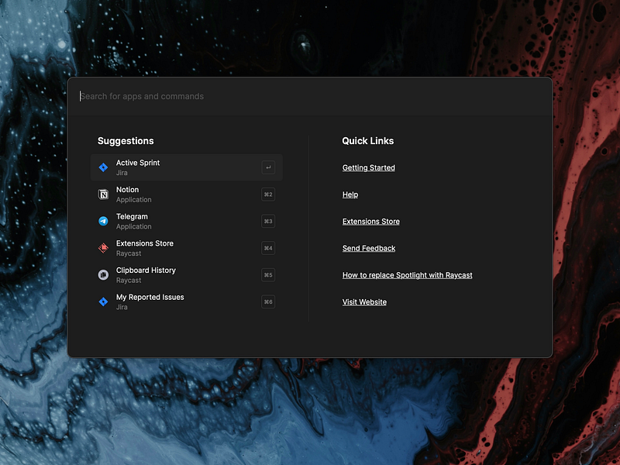Click the Application subtitle under Notion
Image resolution: width=620 pixels, height=465 pixels.
click(133, 200)
